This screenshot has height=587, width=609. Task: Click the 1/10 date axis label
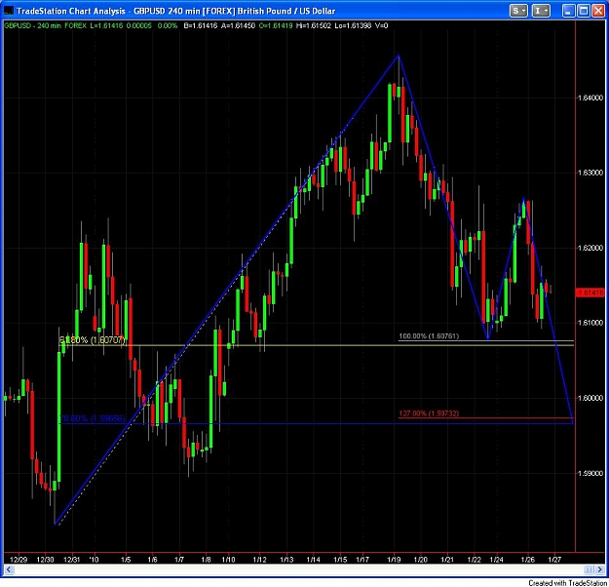[228, 560]
